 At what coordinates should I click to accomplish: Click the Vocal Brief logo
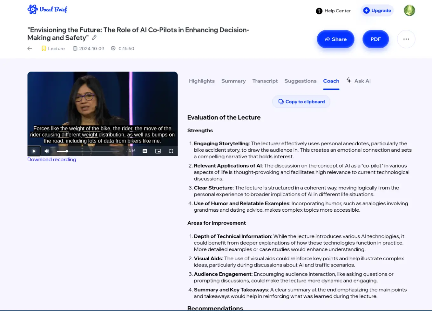tap(47, 10)
